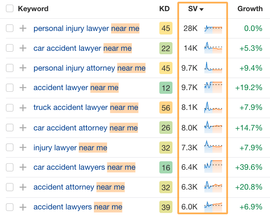Sort the table by Growth column header
The height and width of the screenshot is (216, 270).
tap(250, 9)
